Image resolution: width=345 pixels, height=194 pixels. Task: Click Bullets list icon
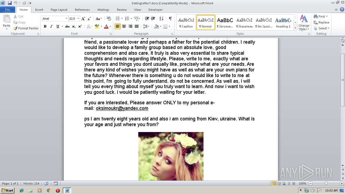[118, 19]
